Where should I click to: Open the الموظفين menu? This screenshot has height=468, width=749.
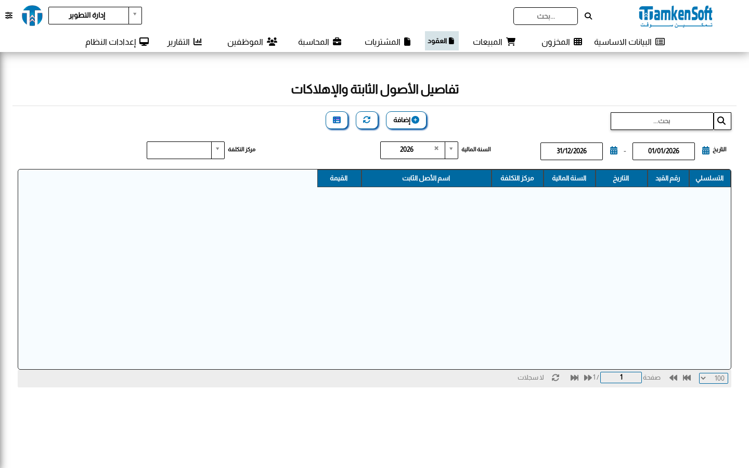pyautogui.click(x=252, y=42)
